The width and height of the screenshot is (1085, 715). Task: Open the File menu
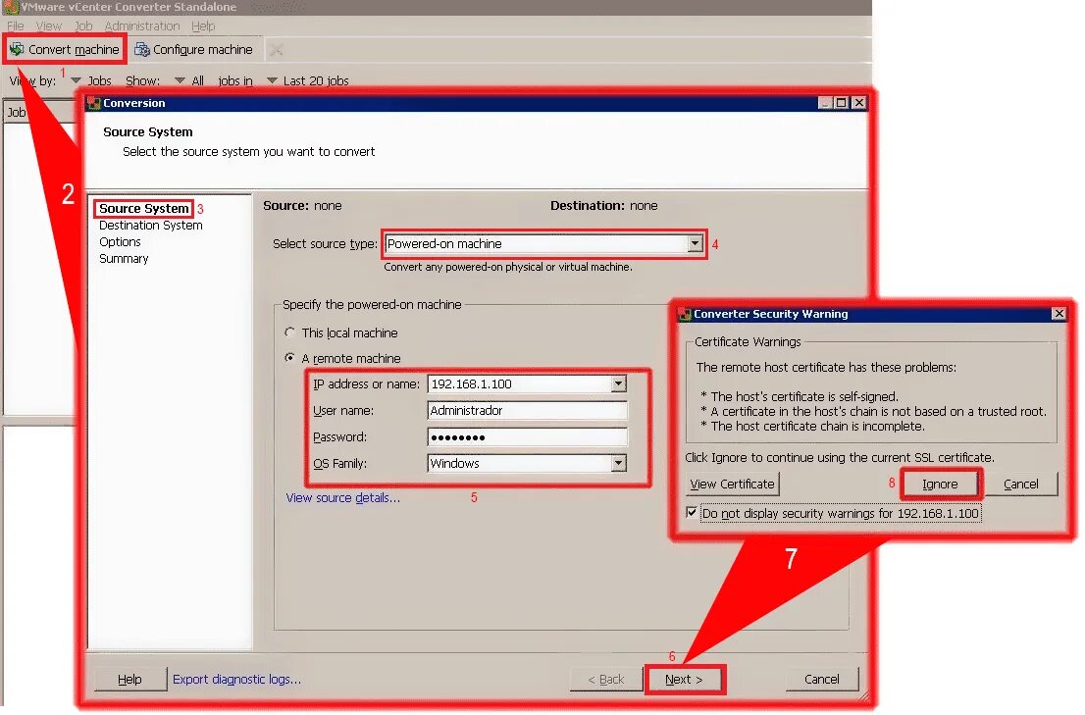coord(16,26)
